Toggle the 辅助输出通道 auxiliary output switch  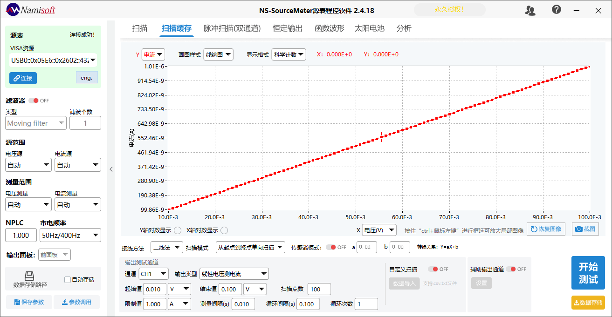pyautogui.click(x=511, y=269)
